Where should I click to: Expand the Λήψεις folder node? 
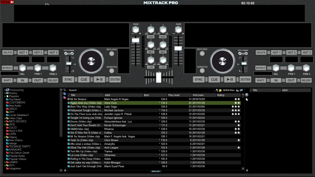coord(5,137)
